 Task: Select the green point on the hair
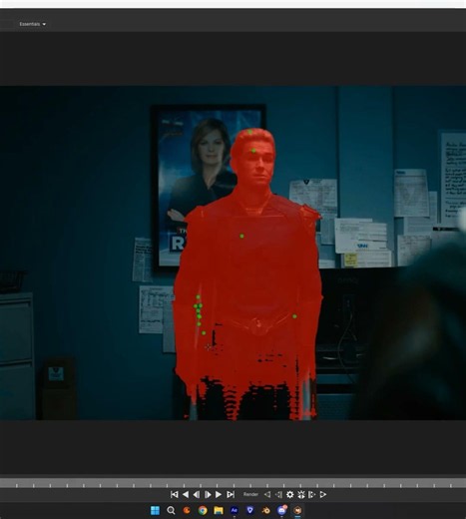coord(250,132)
